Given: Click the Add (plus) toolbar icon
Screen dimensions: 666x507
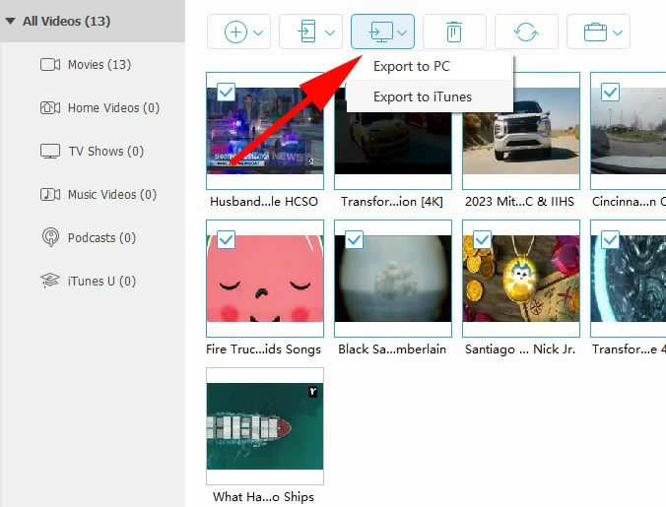Looking at the screenshot, I should pos(235,32).
